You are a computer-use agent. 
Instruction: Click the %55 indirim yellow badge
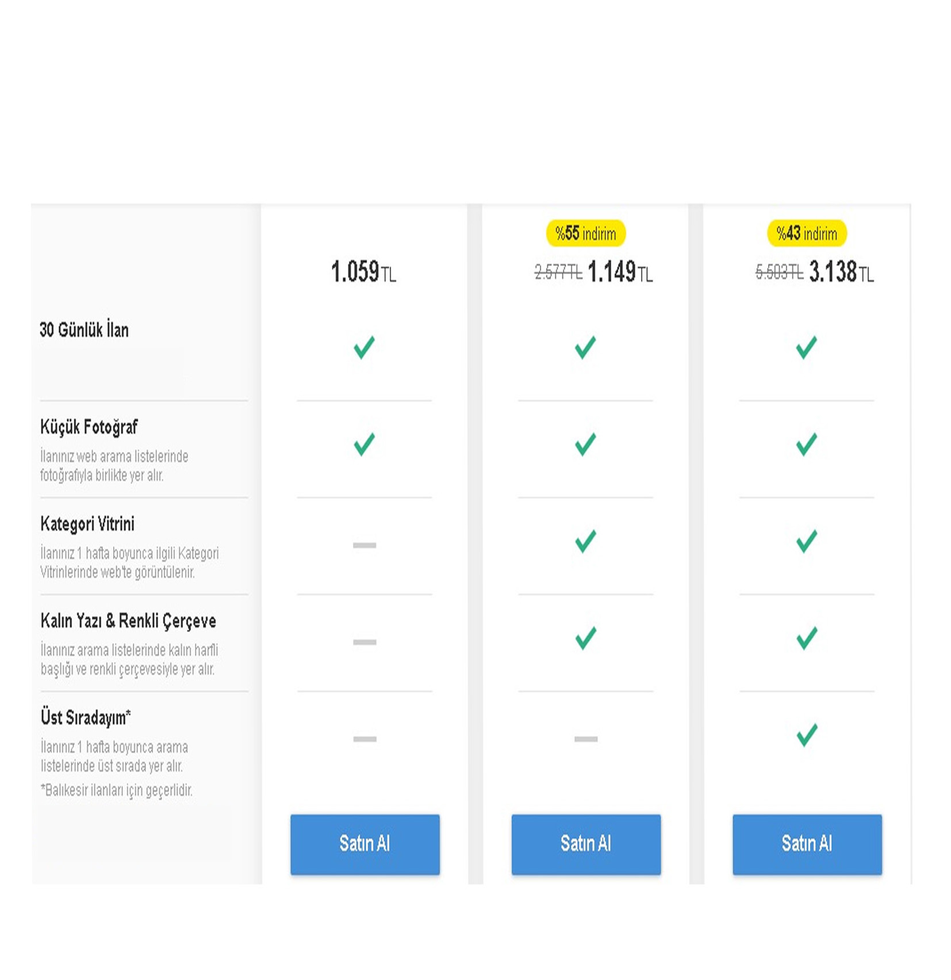click(x=585, y=233)
